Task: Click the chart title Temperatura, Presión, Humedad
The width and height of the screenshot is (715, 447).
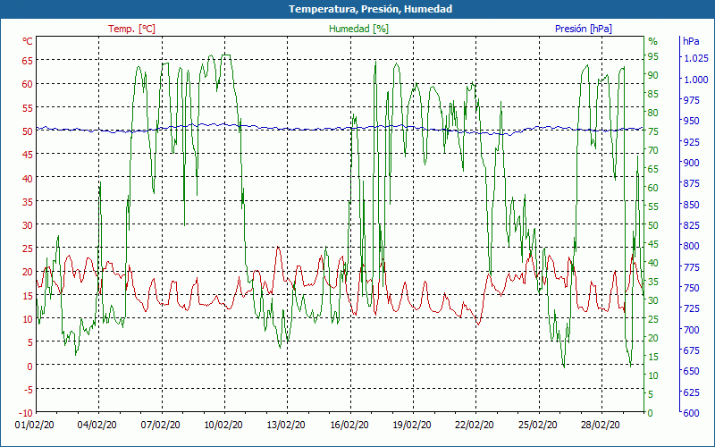Action: click(370, 9)
